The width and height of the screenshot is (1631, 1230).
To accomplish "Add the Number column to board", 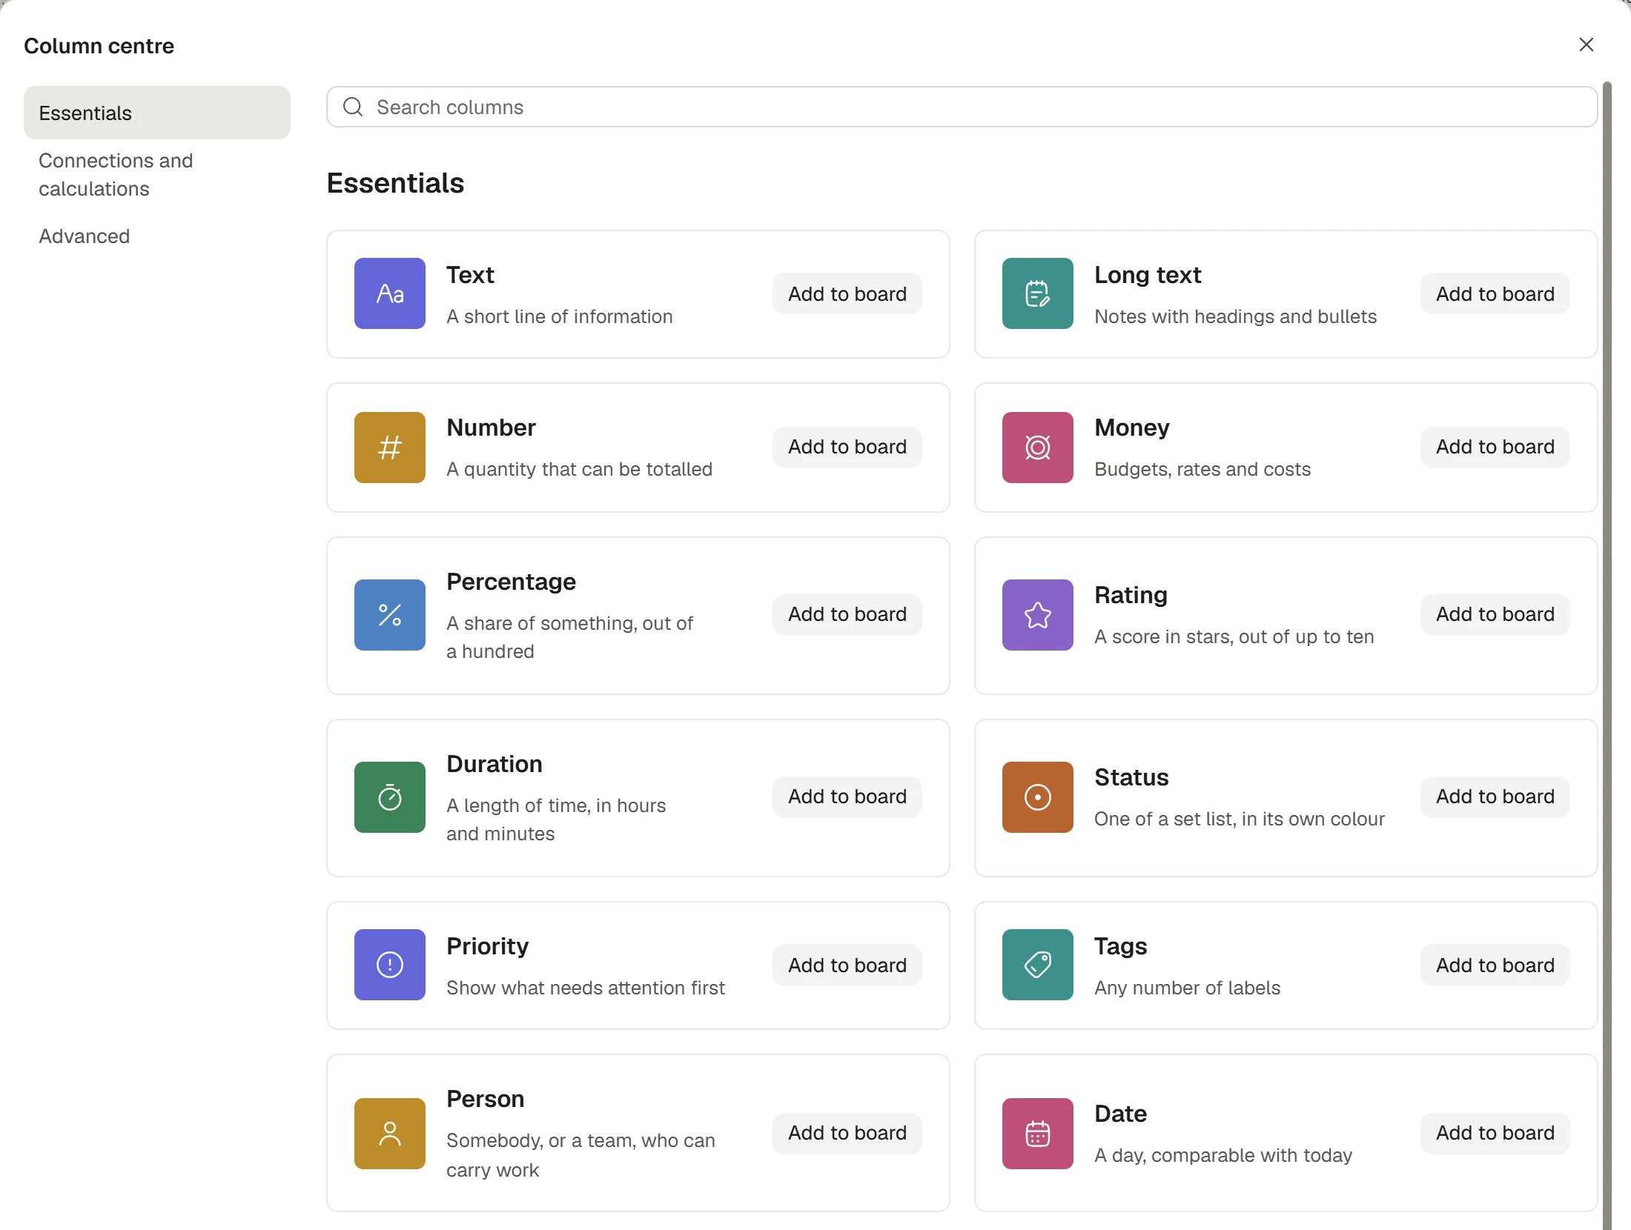I will 847,447.
